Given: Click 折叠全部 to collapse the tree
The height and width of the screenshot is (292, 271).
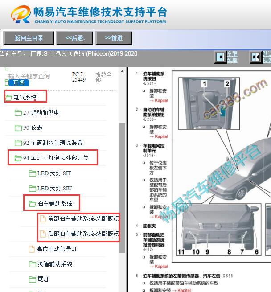Looking at the screenshot, I should (x=103, y=77).
